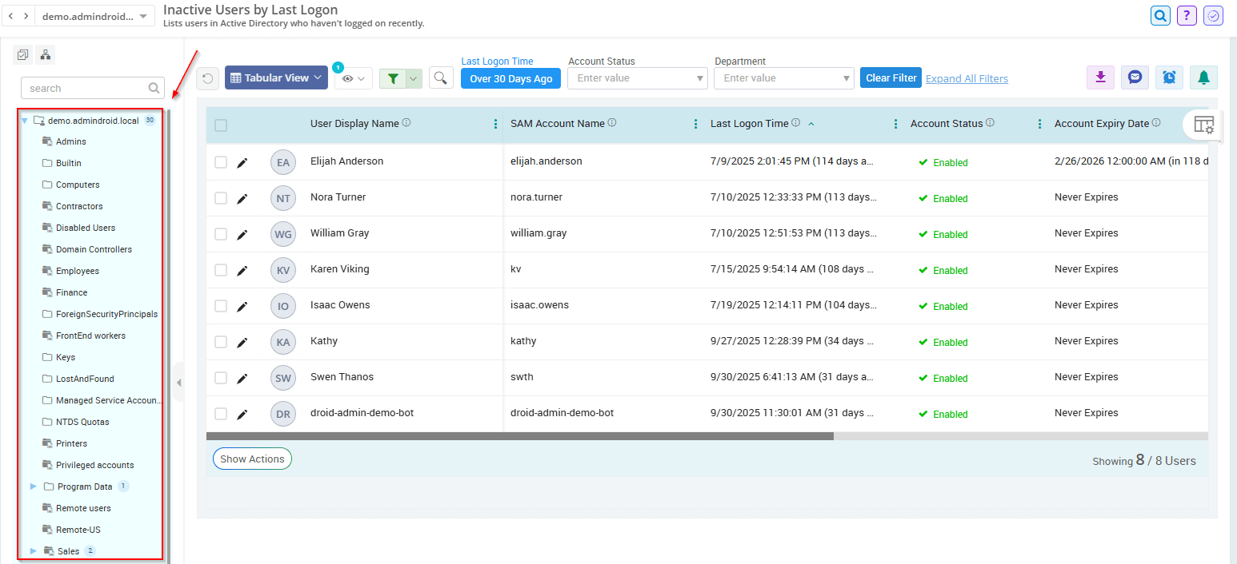Click the magnifier search icon in toolbar
Image resolution: width=1237 pixels, height=564 pixels.
point(441,77)
